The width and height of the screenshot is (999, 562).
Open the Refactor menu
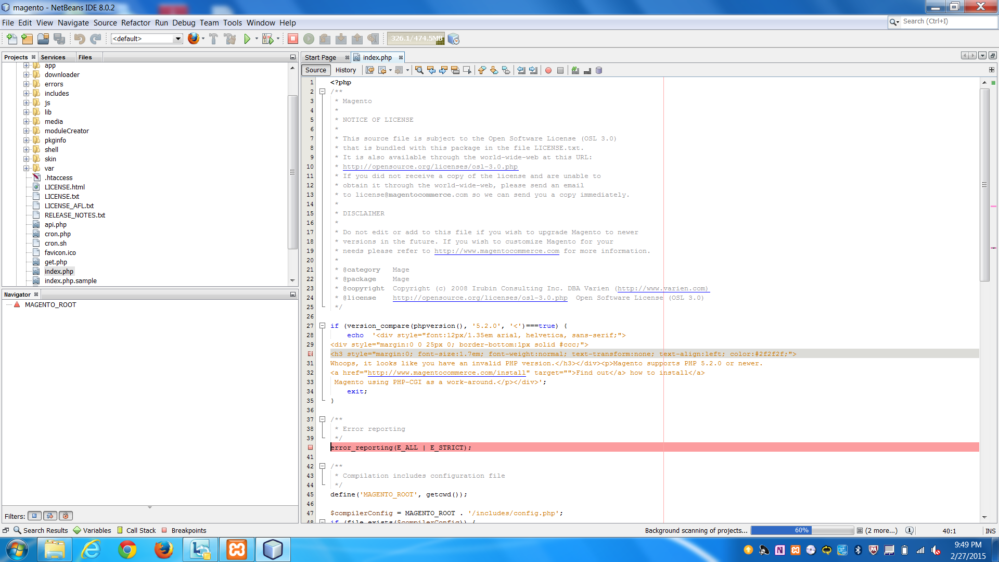tap(135, 23)
